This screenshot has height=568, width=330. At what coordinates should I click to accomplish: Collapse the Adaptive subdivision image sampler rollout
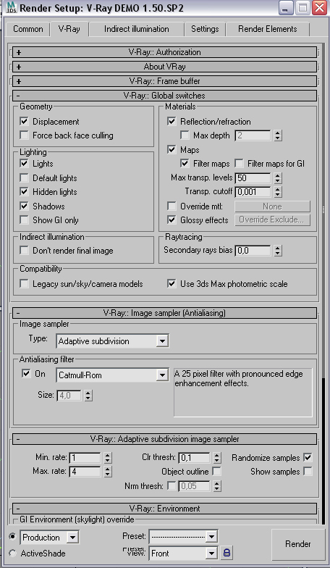(165, 439)
